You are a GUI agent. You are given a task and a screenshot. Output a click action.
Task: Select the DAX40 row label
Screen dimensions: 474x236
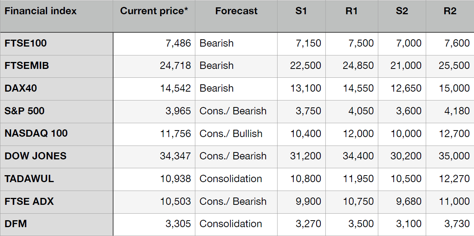(21, 88)
